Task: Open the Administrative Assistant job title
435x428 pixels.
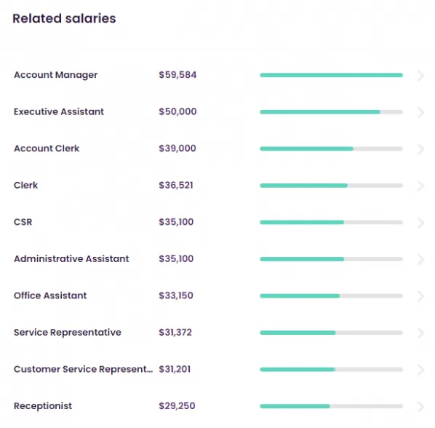Action: coord(71,258)
